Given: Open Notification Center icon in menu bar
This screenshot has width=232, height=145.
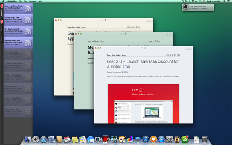Looking at the screenshot, I should pos(228,1).
